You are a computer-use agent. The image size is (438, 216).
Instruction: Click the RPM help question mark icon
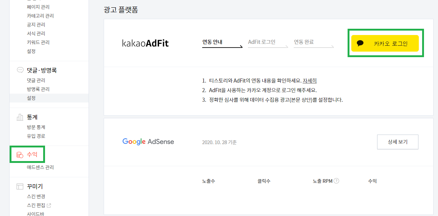pyautogui.click(x=337, y=181)
